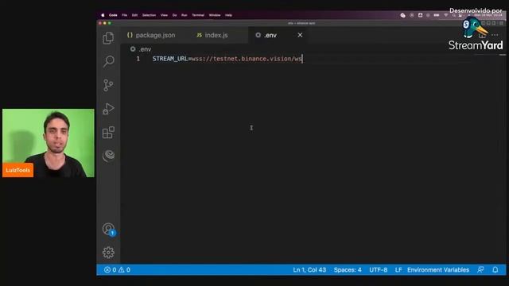
Task: Open errors and warnings in status bar
Action: (117, 270)
